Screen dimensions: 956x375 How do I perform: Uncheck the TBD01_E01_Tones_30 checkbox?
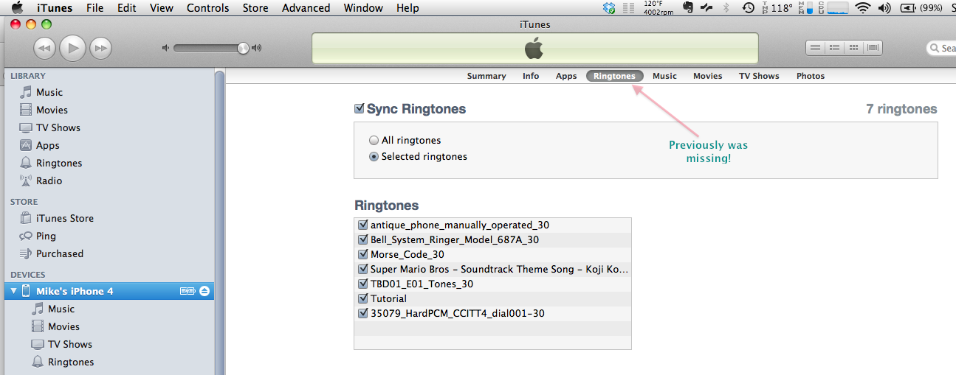click(x=362, y=284)
